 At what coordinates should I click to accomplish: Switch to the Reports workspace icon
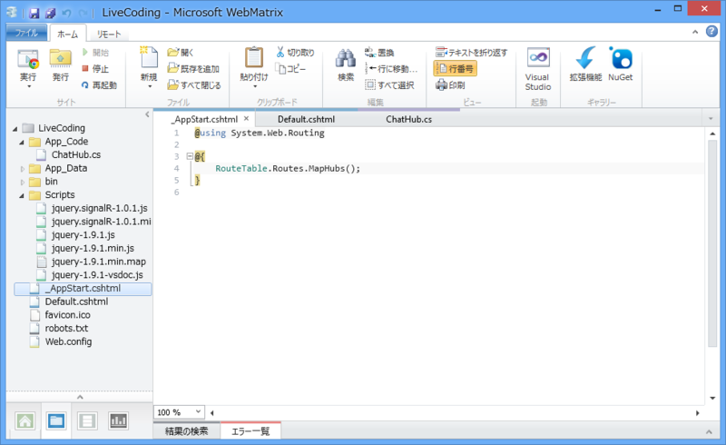pyautogui.click(x=118, y=420)
